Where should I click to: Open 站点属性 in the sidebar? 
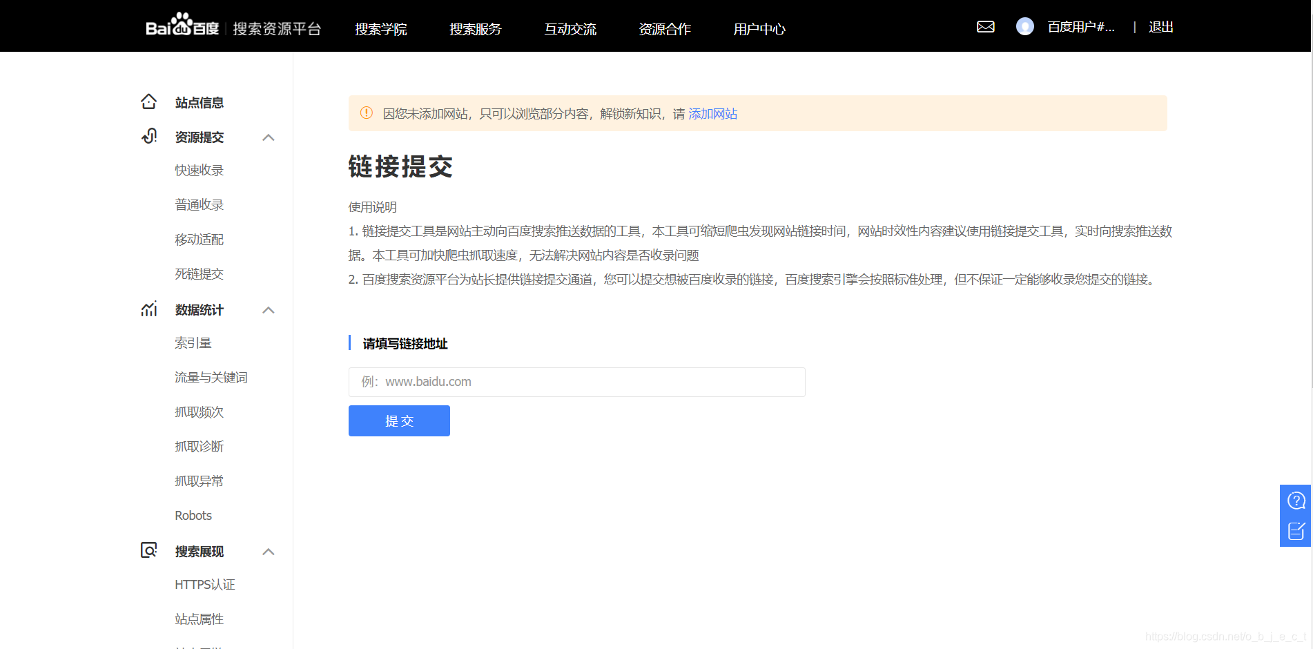(200, 619)
